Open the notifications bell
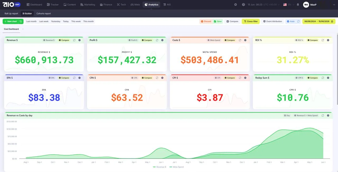Viewport: 338px width, 172px height. [298, 4]
